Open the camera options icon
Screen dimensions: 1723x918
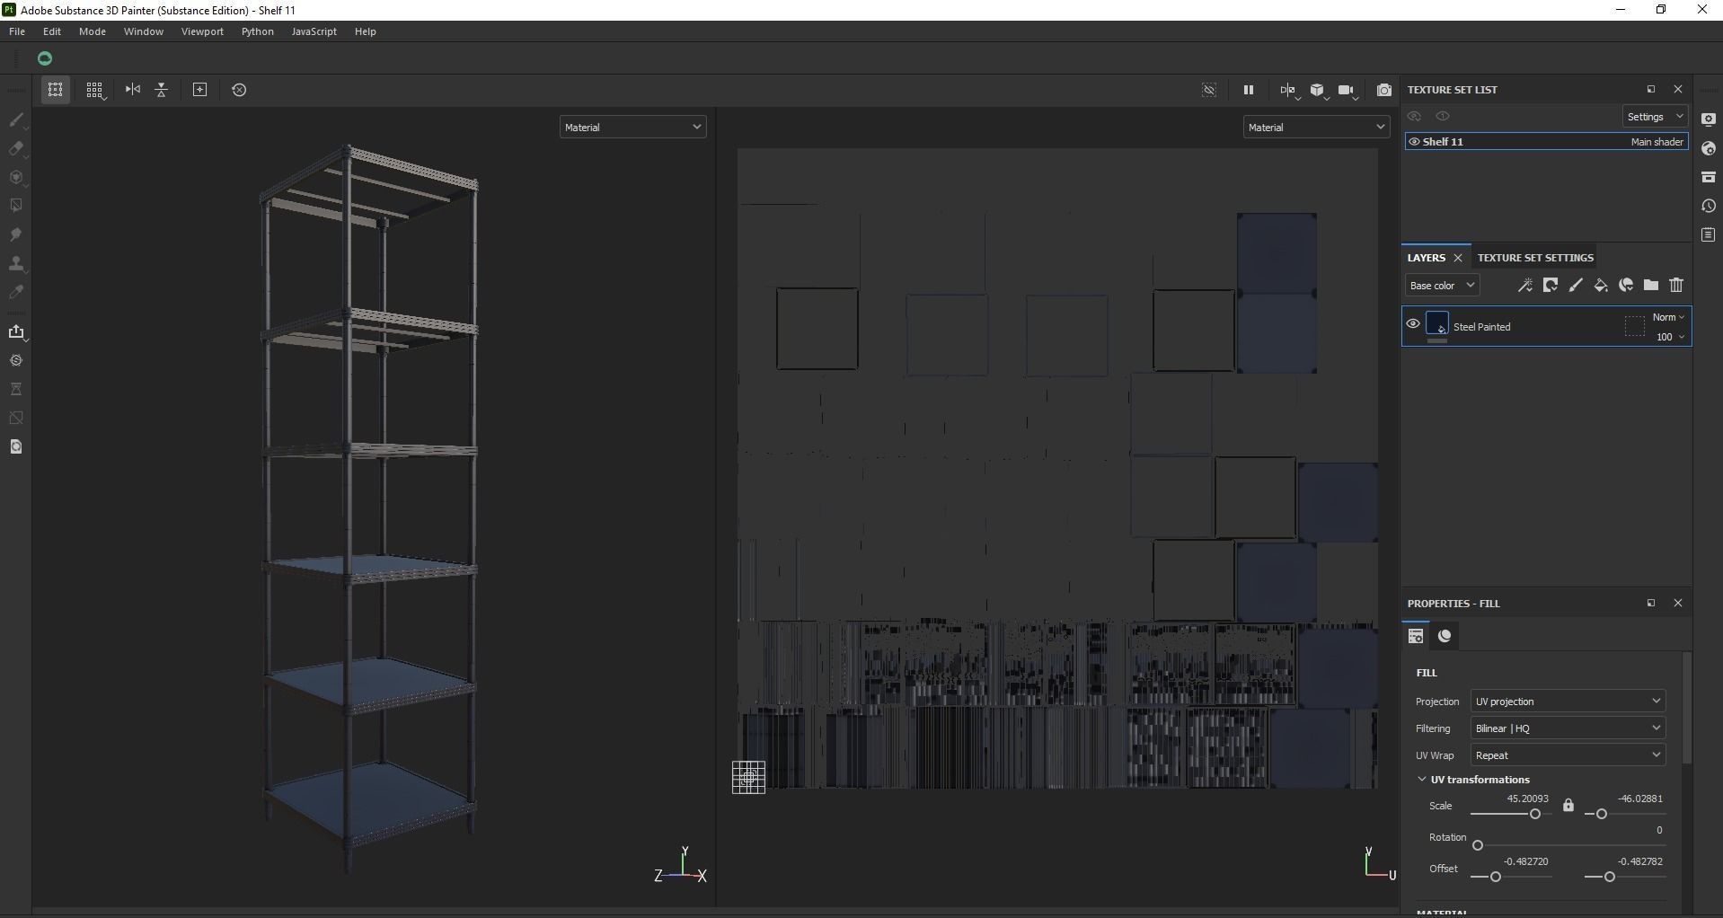pyautogui.click(x=1346, y=90)
